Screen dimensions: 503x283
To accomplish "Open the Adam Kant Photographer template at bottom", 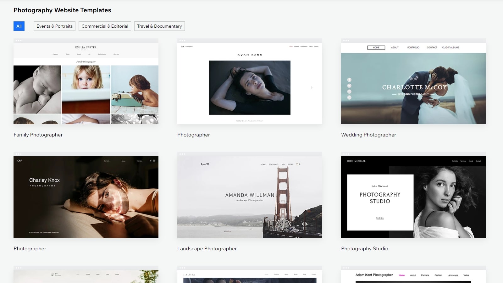I will pyautogui.click(x=413, y=275).
